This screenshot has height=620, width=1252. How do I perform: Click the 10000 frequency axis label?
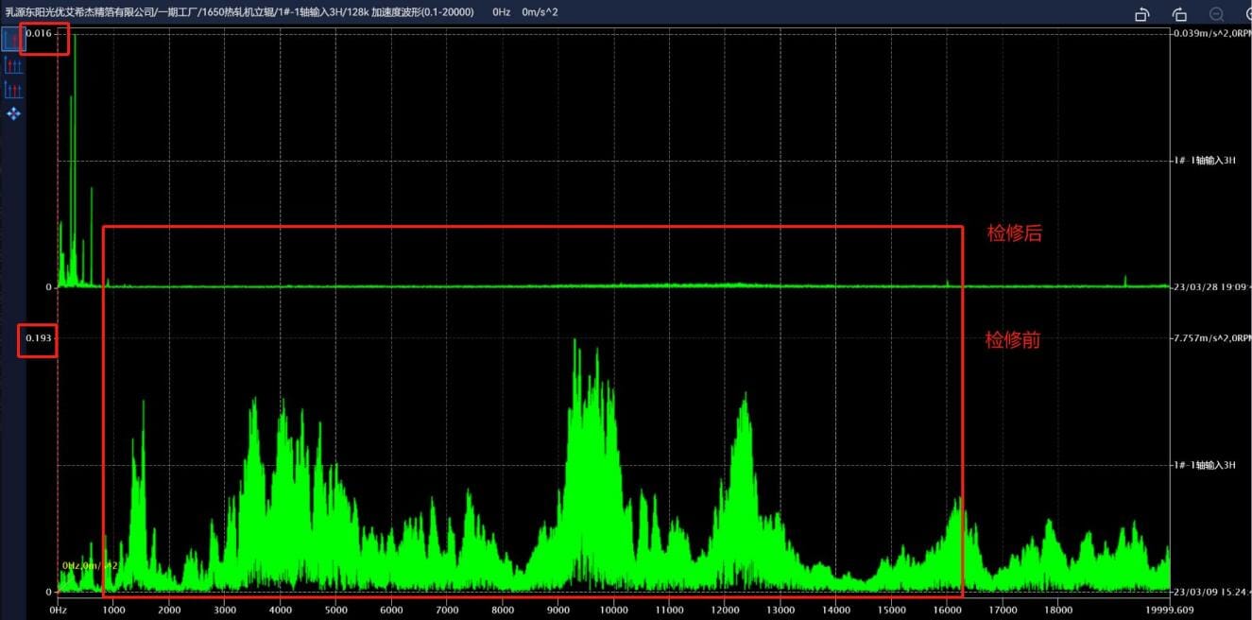(613, 611)
